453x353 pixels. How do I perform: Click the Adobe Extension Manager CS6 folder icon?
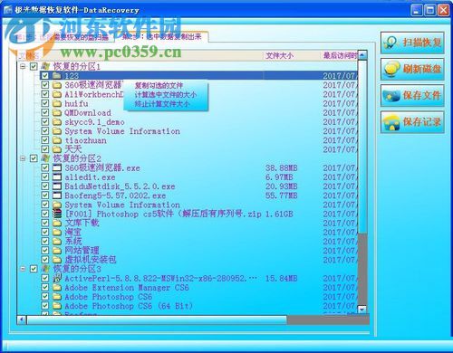(x=57, y=287)
